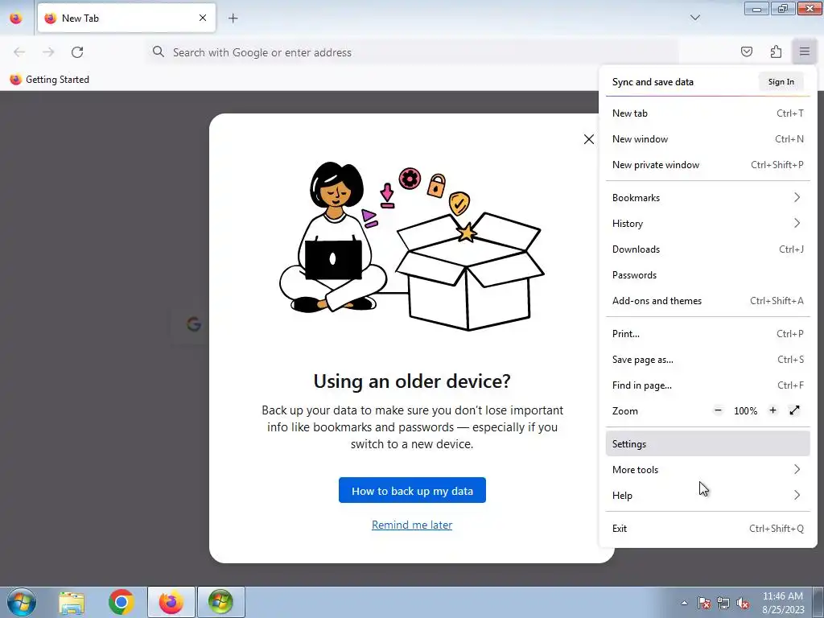Zoom in with the plus button

[x=772, y=410]
